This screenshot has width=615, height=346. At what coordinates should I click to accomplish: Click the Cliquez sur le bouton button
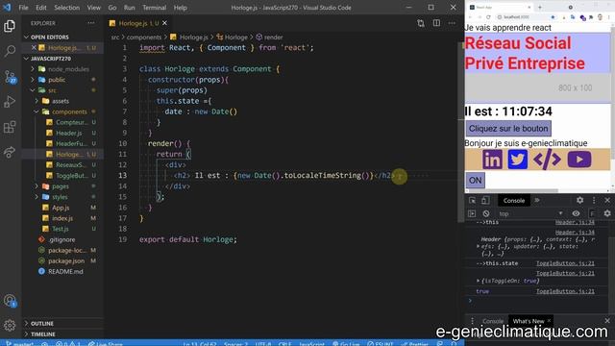click(508, 128)
